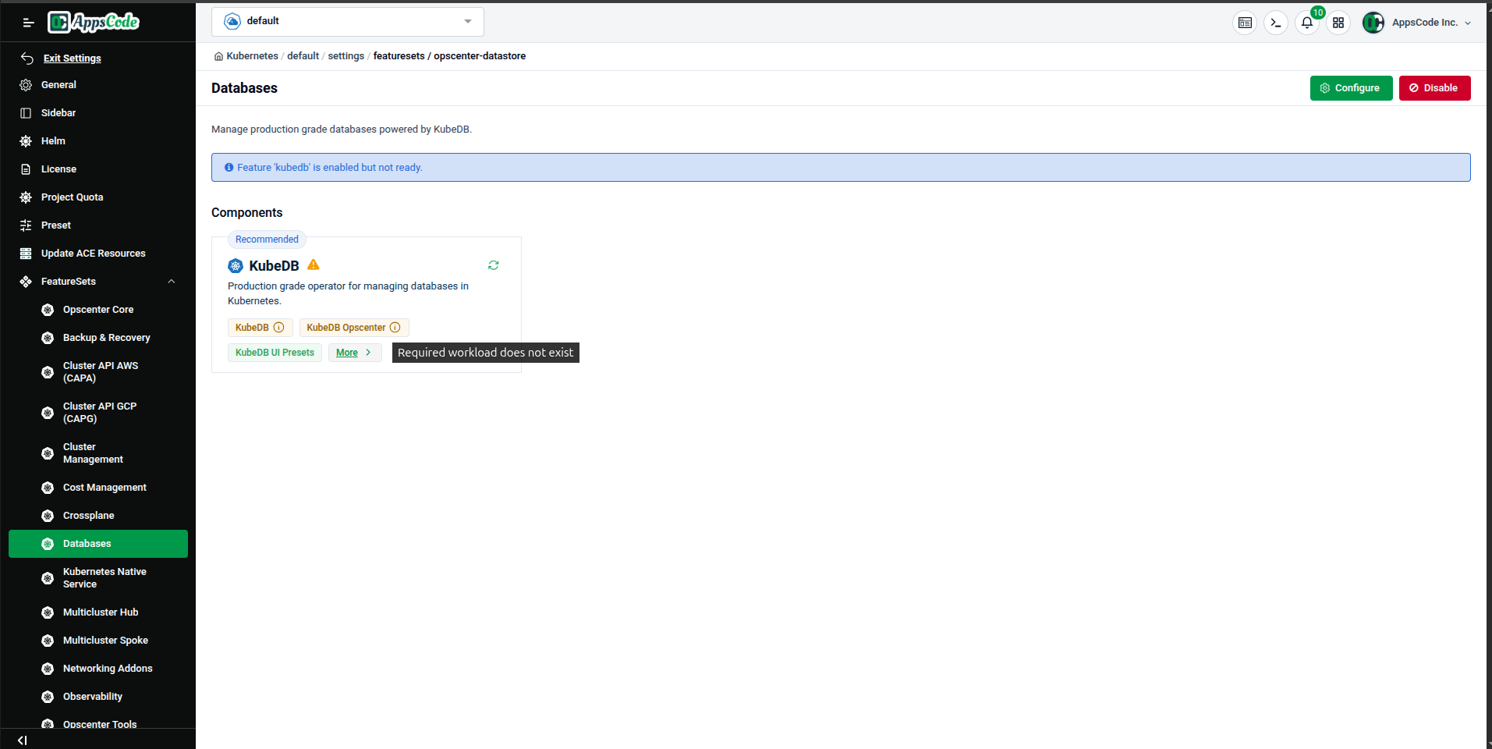Viewport: 1492px width, 749px height.
Task: Open the hamburger menu beside AppsCode logo
Action: (x=28, y=22)
